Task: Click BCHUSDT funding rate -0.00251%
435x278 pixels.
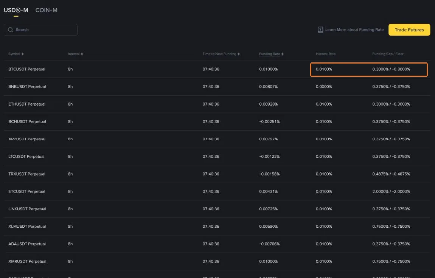Action: (269, 121)
